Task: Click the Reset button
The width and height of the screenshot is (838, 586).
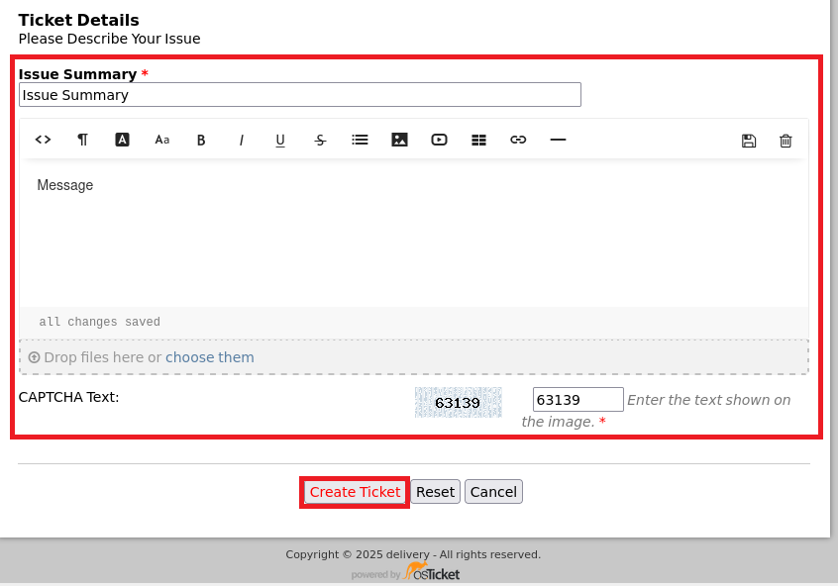Action: (x=435, y=492)
